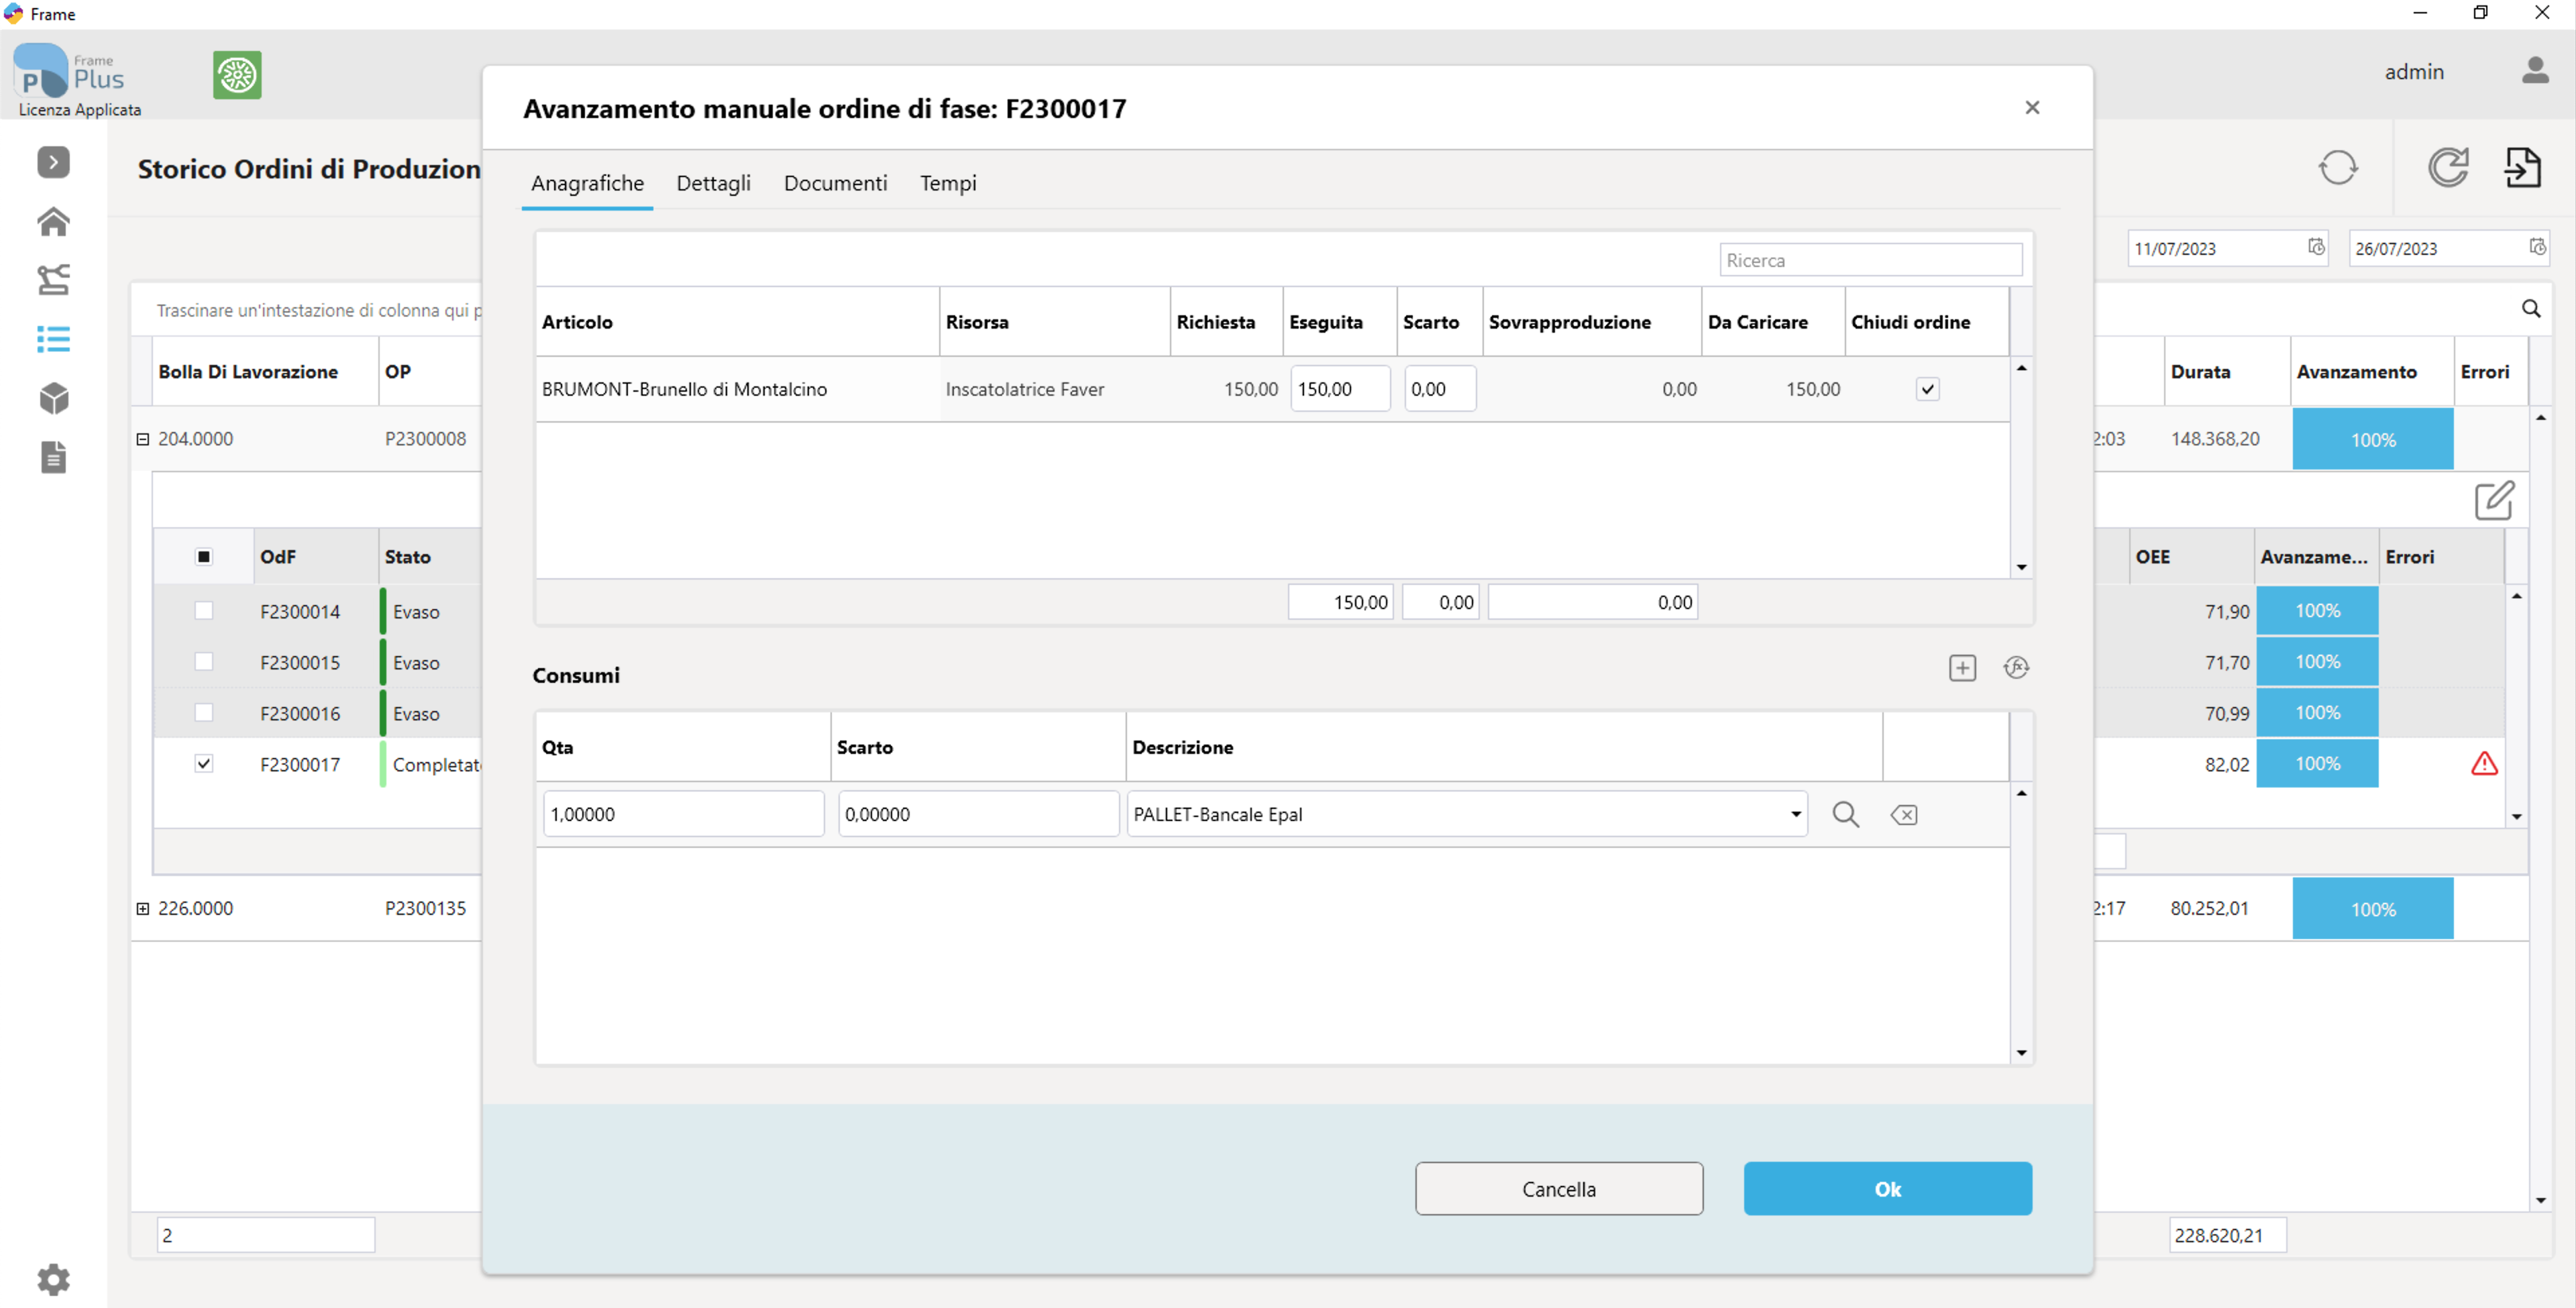Uncheck the F2300017 row checkbox
Image resolution: width=2576 pixels, height=1308 pixels.
(203, 763)
